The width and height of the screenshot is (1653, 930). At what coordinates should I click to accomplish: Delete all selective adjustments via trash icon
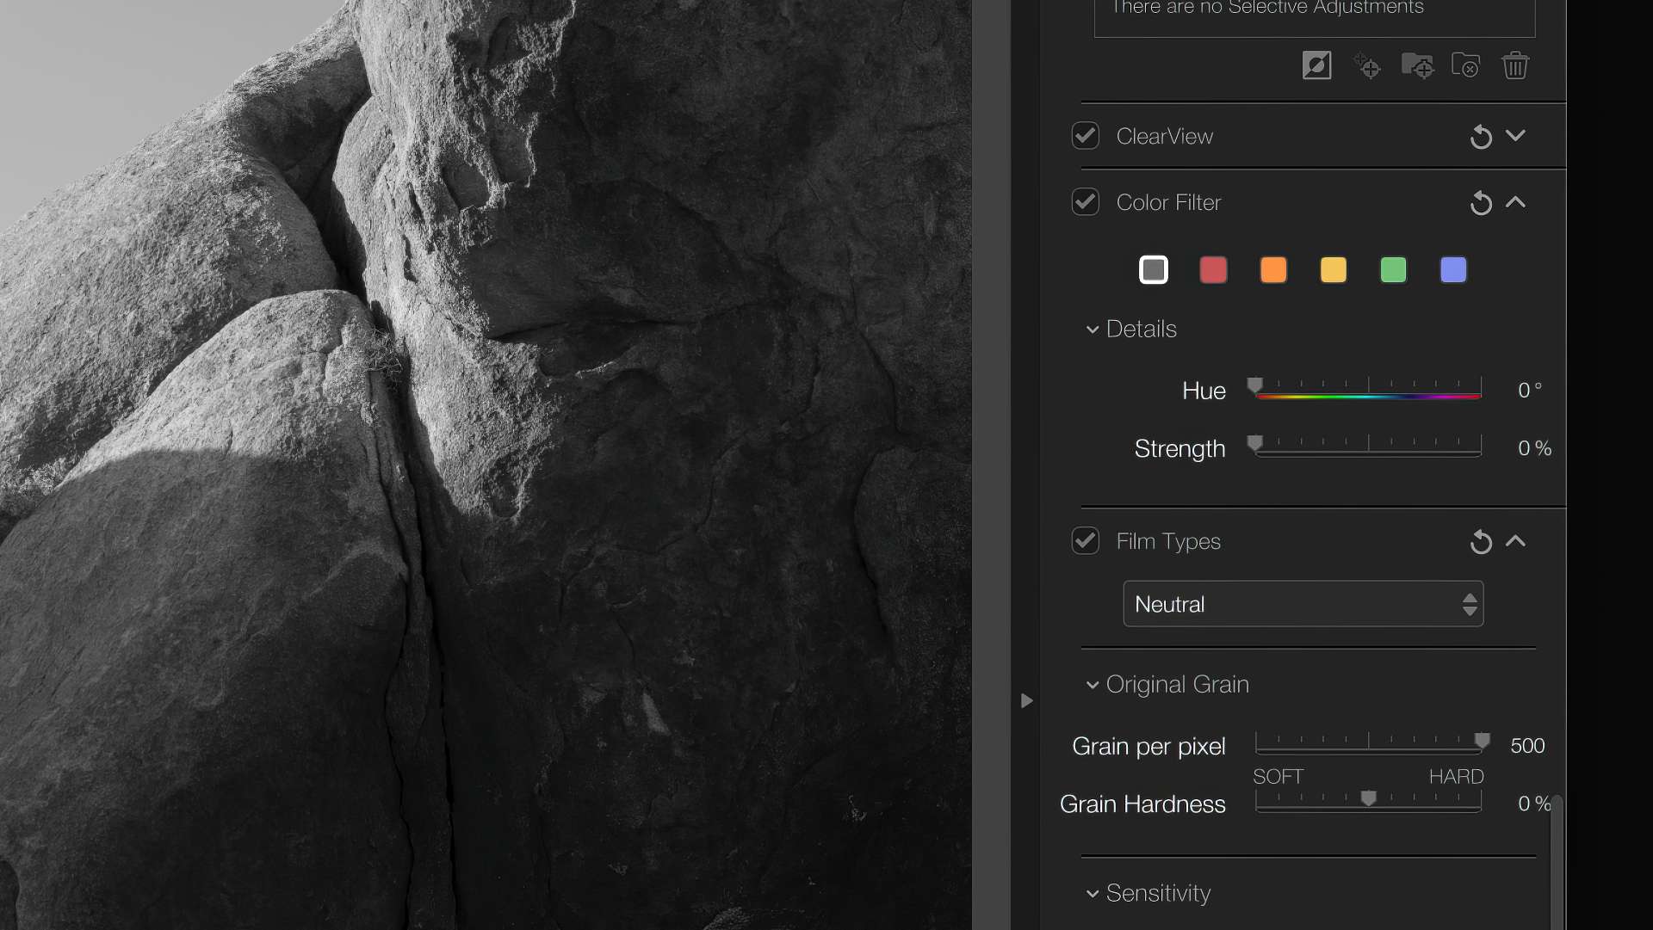1516,65
